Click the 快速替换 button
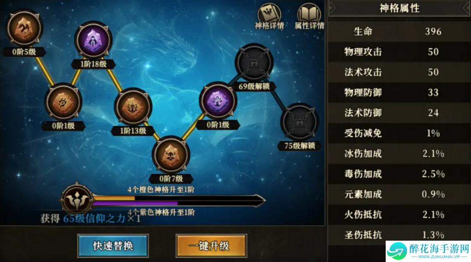Screen dimensions: 471x262 113,246
